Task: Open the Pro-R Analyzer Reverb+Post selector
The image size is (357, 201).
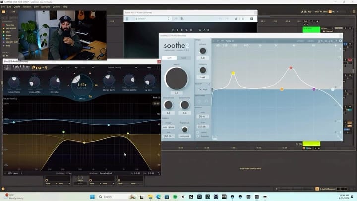Action: 106,173
